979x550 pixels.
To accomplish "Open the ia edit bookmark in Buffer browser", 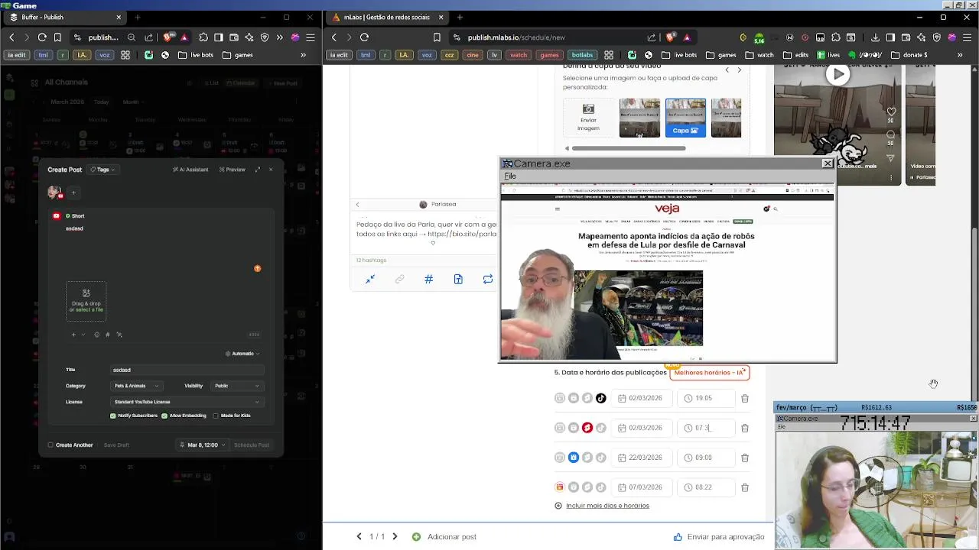I will pyautogui.click(x=16, y=55).
